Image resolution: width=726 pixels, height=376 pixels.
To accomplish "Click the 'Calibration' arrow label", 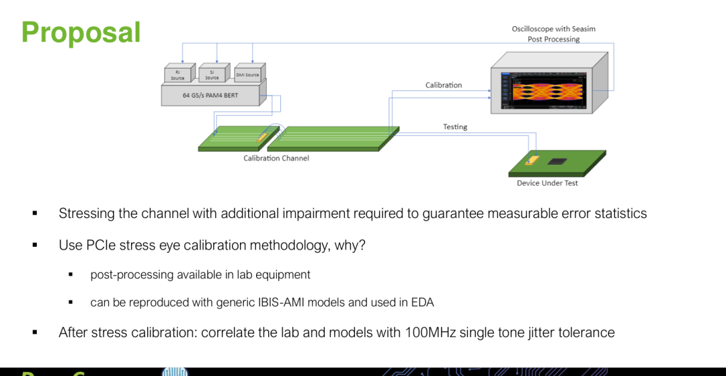I will pyautogui.click(x=444, y=85).
